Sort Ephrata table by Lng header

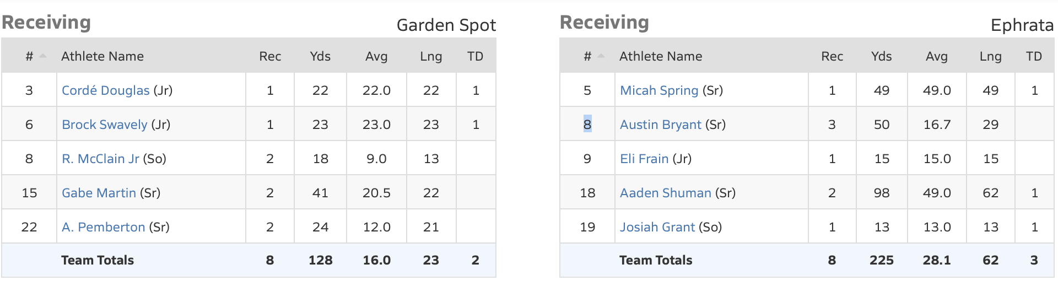click(990, 56)
